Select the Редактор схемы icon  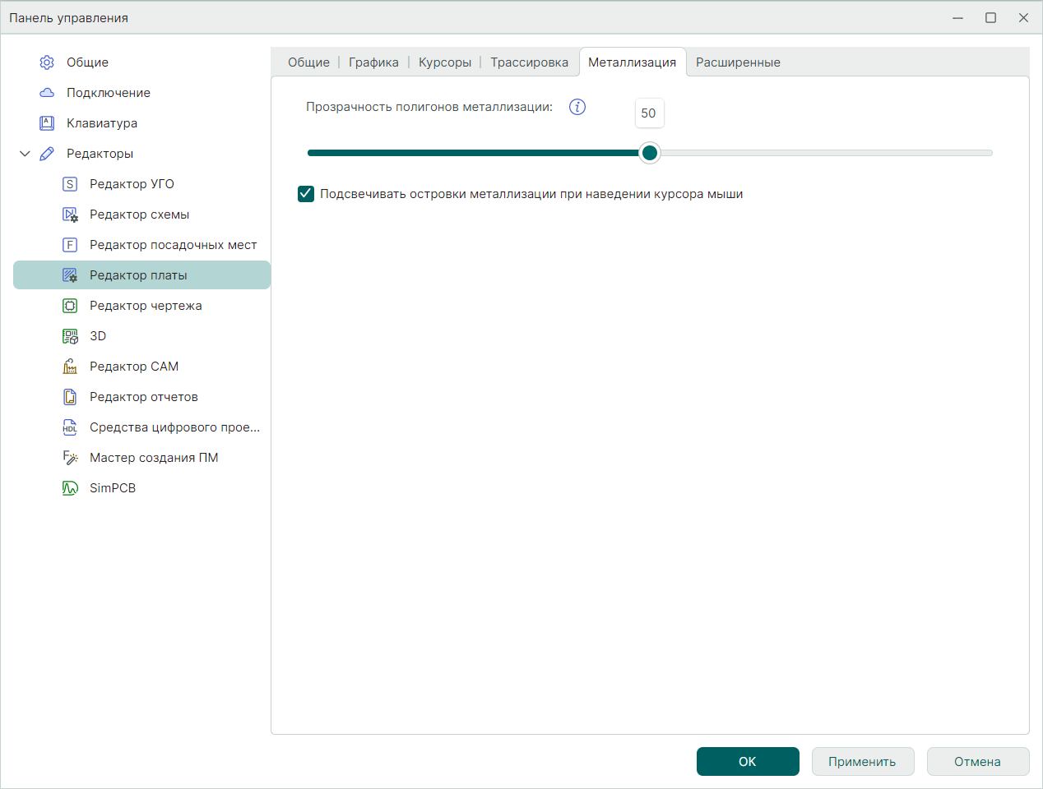pos(70,215)
